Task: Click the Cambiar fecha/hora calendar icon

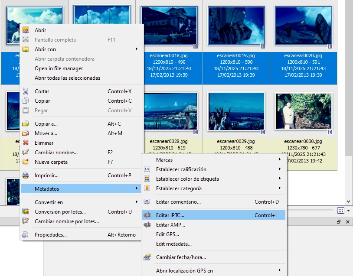Action: [x=147, y=257]
